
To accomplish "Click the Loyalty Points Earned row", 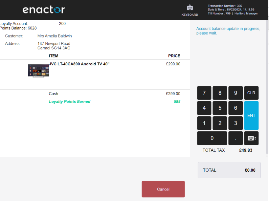I will (95, 101).
